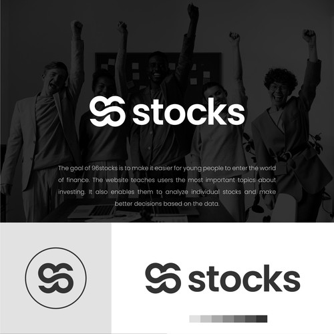The width and height of the screenshot is (334, 334).
Task: Click the line starting "investing. It also enables"
Action: tap(167, 192)
